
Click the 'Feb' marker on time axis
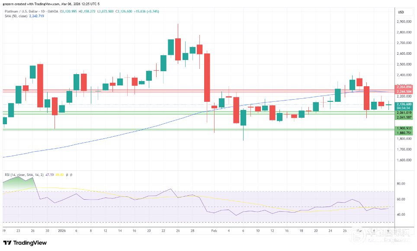(214, 231)
